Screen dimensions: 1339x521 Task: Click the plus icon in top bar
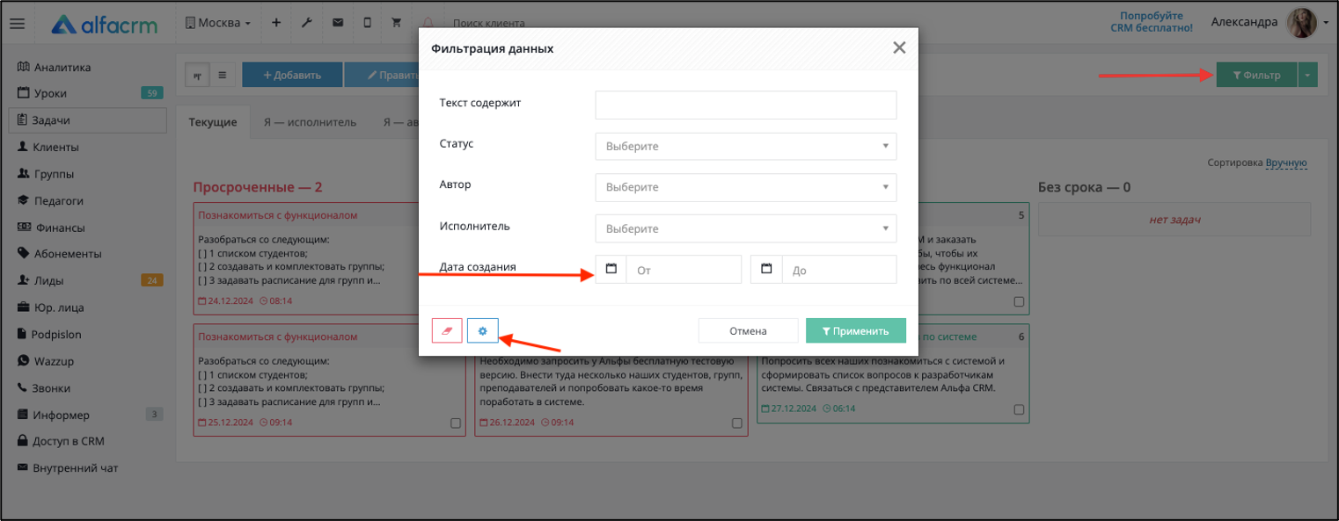pos(275,23)
